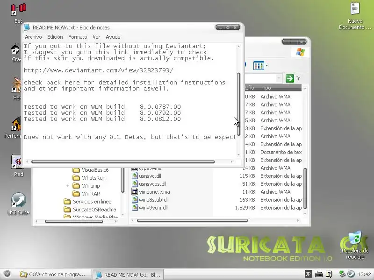Open the Views dropdown arrow in Explorer
This screenshot has width=374, height=280.
pyautogui.click(x=266, y=65)
